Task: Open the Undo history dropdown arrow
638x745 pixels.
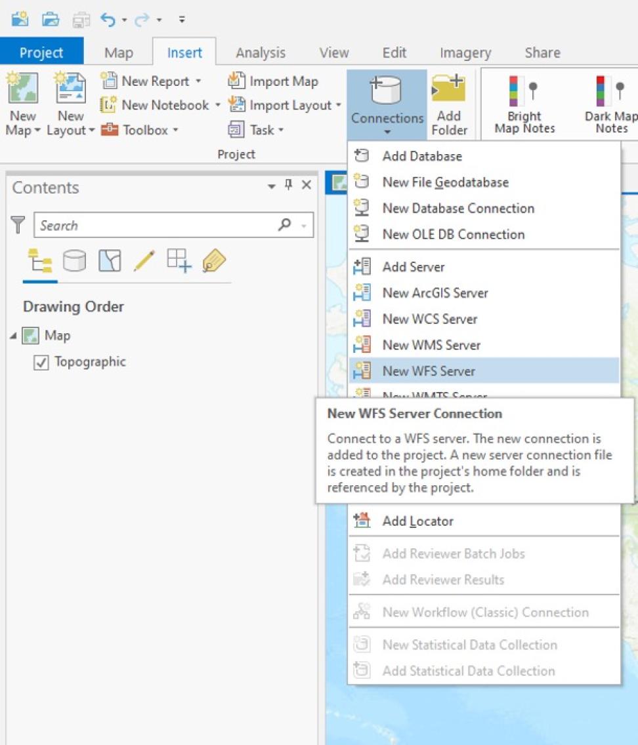Action: (x=125, y=20)
